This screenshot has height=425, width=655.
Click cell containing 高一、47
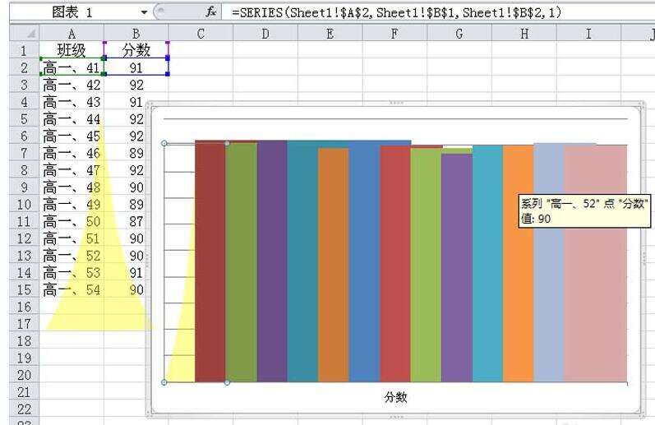pos(71,170)
